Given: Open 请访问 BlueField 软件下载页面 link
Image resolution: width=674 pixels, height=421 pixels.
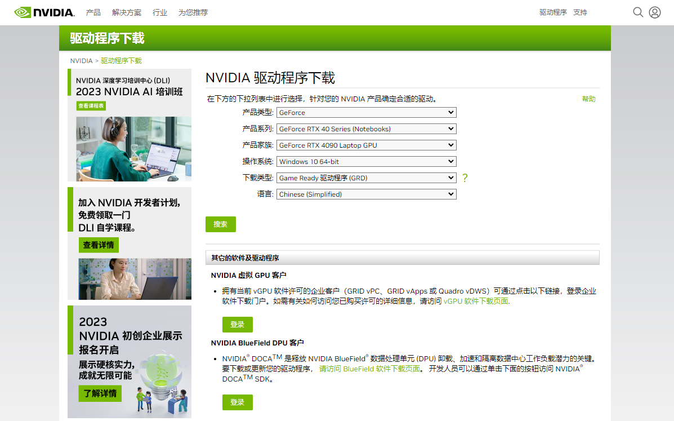Looking at the screenshot, I should [369, 369].
